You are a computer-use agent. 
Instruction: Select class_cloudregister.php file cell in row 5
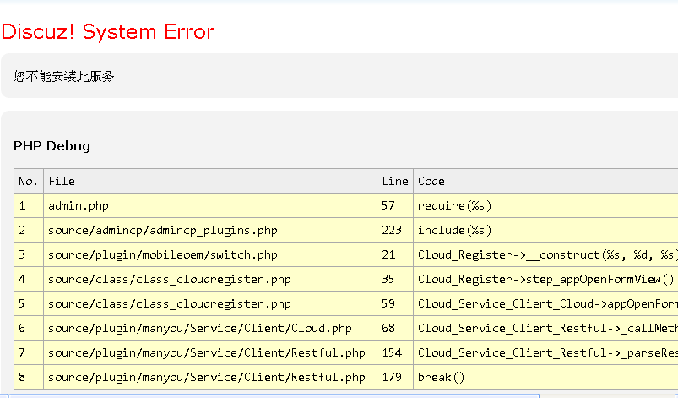(x=210, y=303)
